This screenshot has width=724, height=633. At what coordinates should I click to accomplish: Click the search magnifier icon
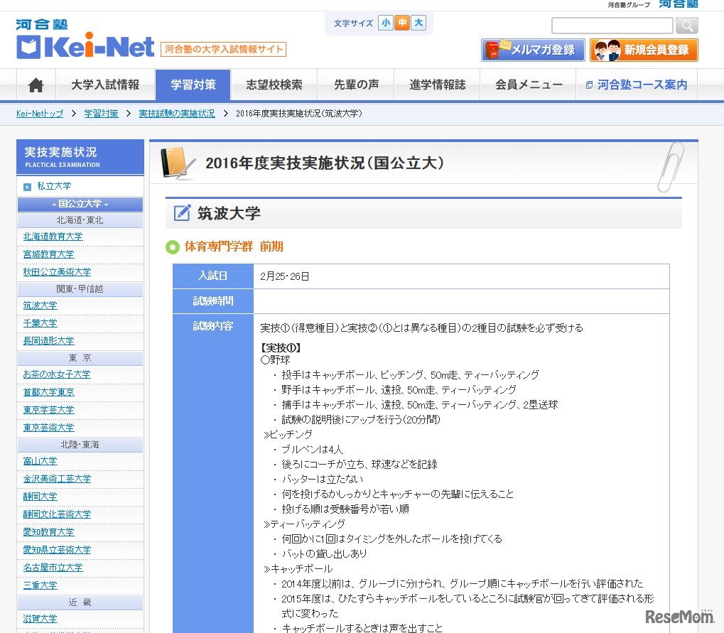pyautogui.click(x=686, y=26)
